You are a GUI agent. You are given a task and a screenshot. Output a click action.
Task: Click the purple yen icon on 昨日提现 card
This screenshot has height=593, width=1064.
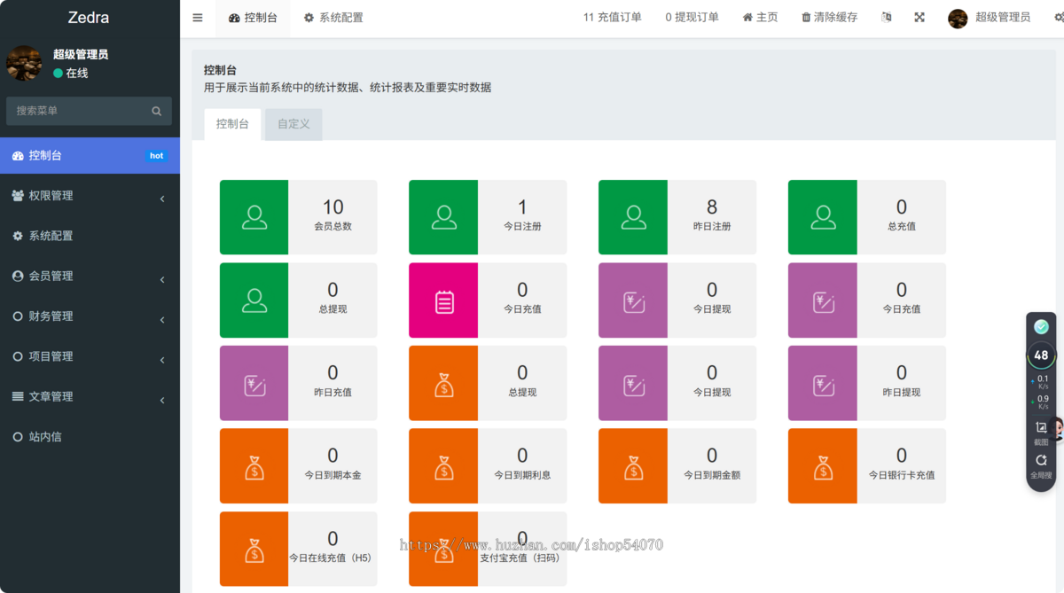point(824,386)
